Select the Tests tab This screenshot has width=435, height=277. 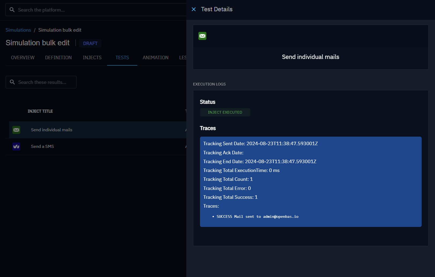(x=122, y=58)
